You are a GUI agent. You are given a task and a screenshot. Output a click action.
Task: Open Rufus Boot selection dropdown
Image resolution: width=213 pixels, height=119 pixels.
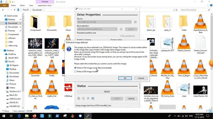pyautogui.click(x=97, y=29)
